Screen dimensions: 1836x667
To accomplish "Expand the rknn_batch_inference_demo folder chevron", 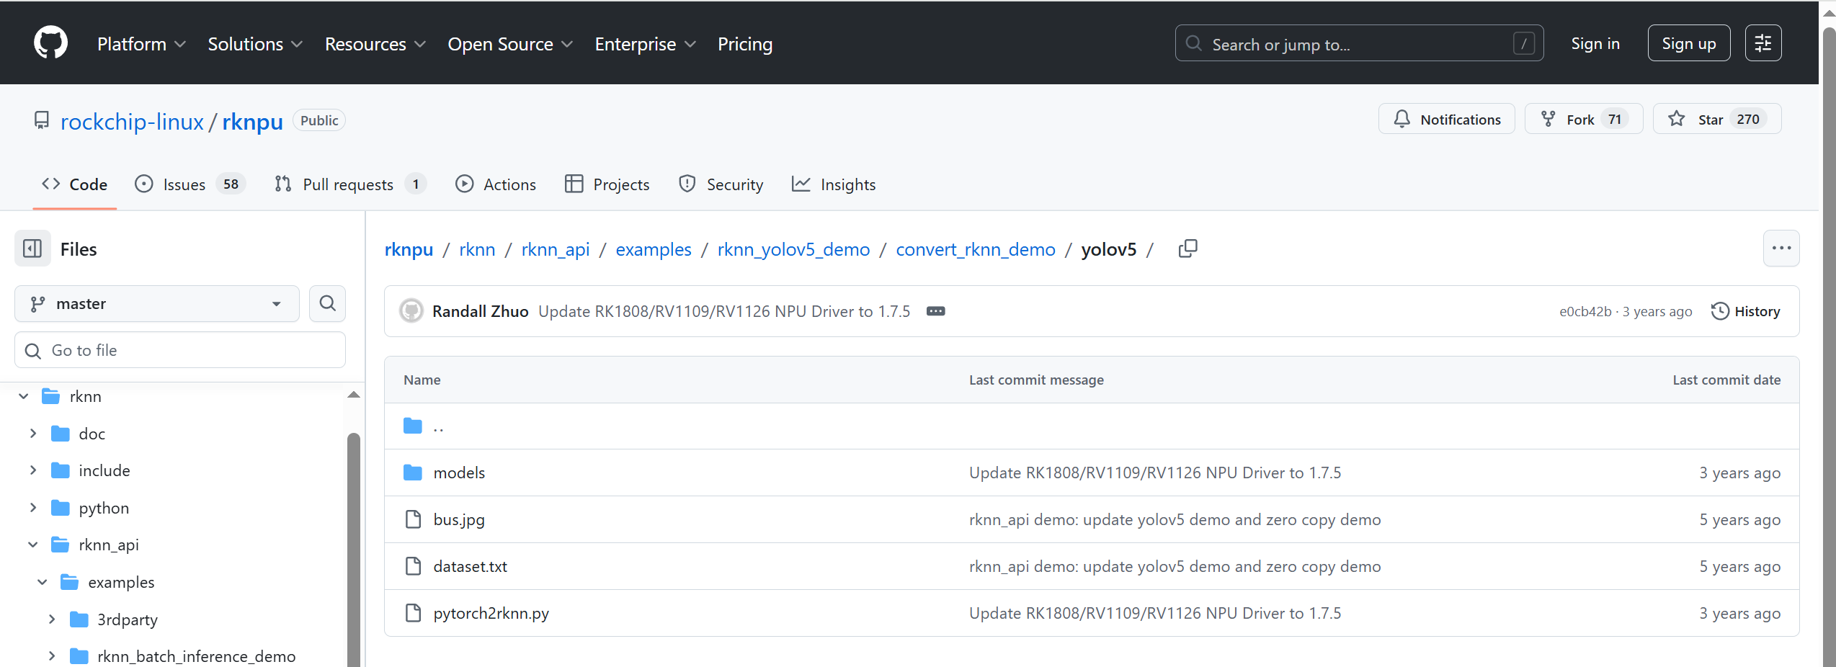I will [x=52, y=656].
